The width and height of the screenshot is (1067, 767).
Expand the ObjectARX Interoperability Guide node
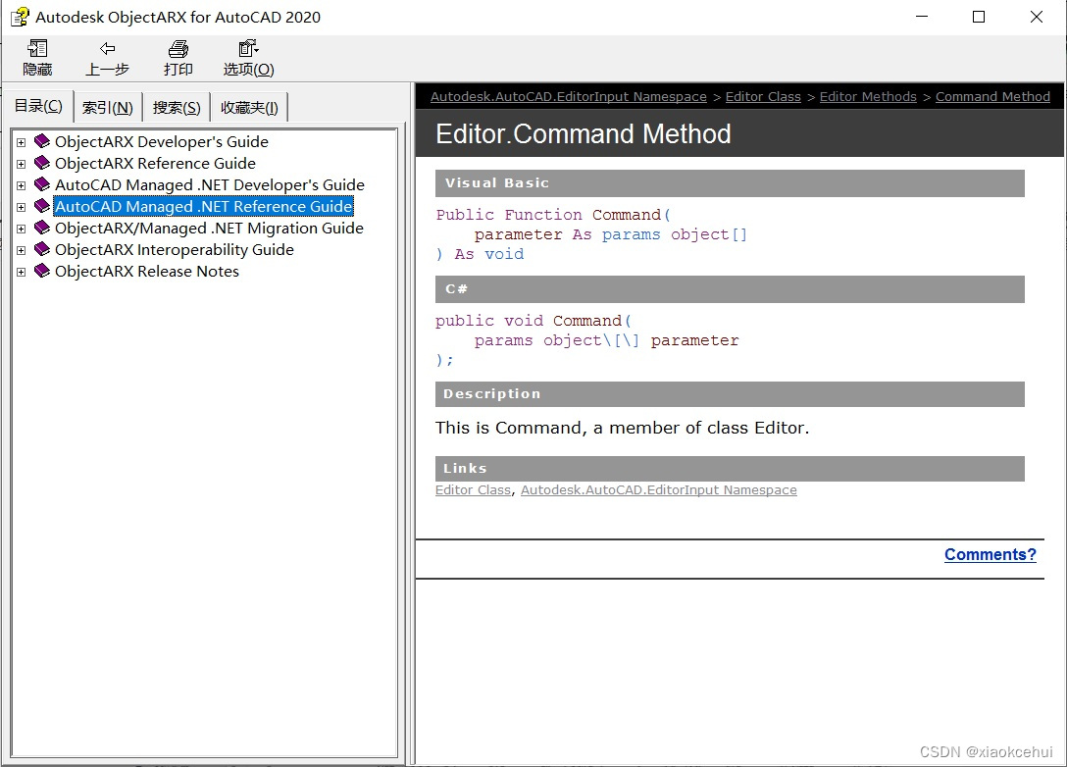click(x=22, y=250)
